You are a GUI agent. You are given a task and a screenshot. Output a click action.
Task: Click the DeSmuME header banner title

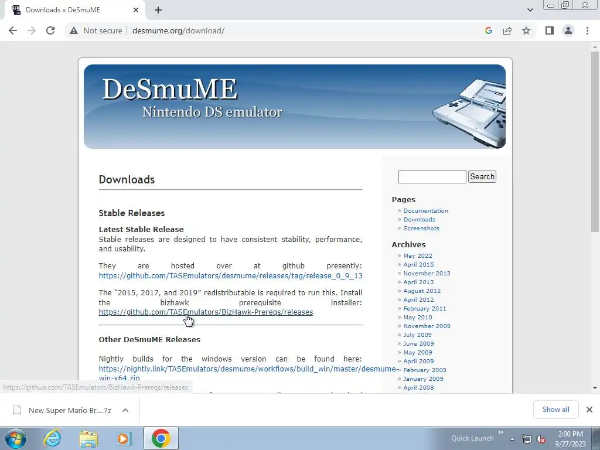[170, 89]
